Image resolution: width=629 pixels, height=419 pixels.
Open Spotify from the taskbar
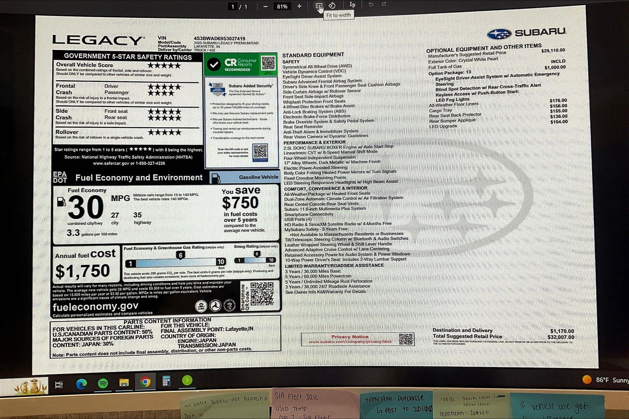coord(103,383)
